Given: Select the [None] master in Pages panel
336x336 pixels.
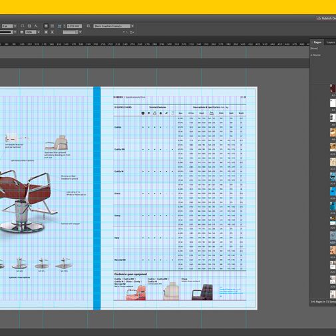Looking at the screenshot, I should coord(314,49).
